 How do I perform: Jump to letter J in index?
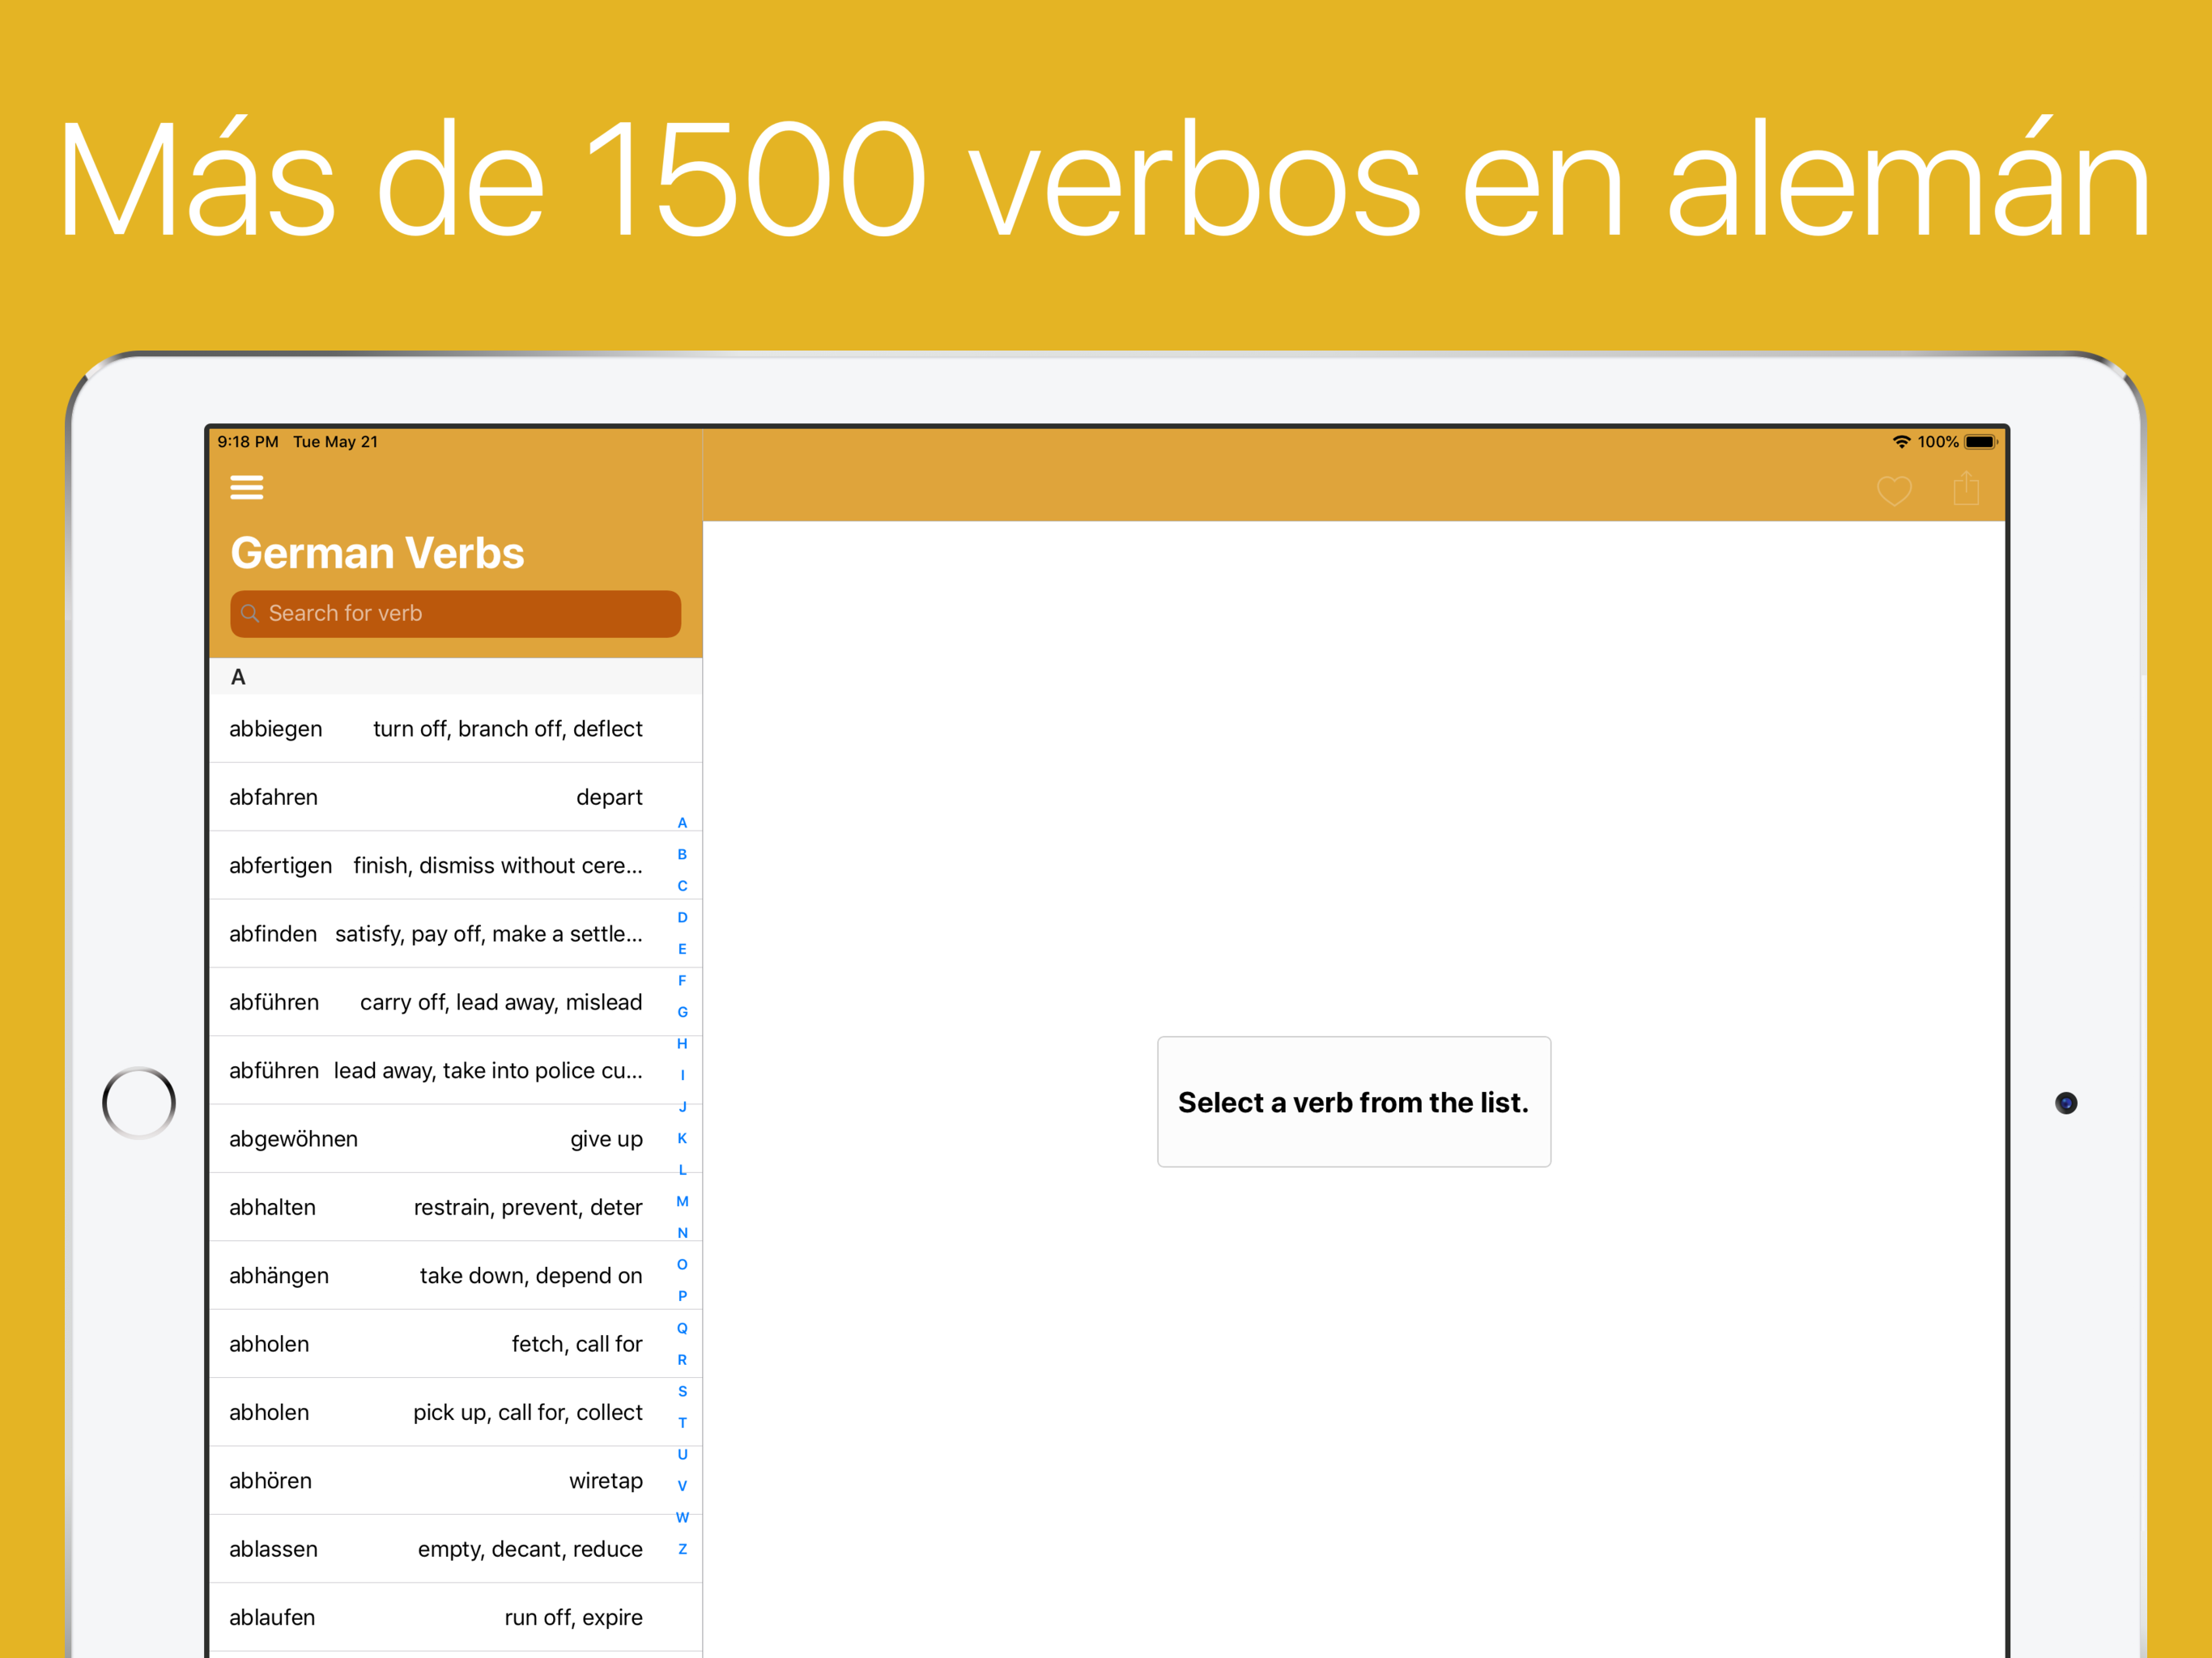[x=682, y=1106]
